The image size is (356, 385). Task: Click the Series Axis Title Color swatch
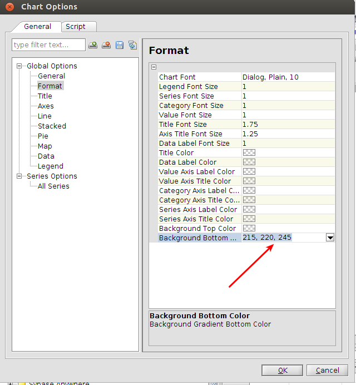(x=249, y=219)
